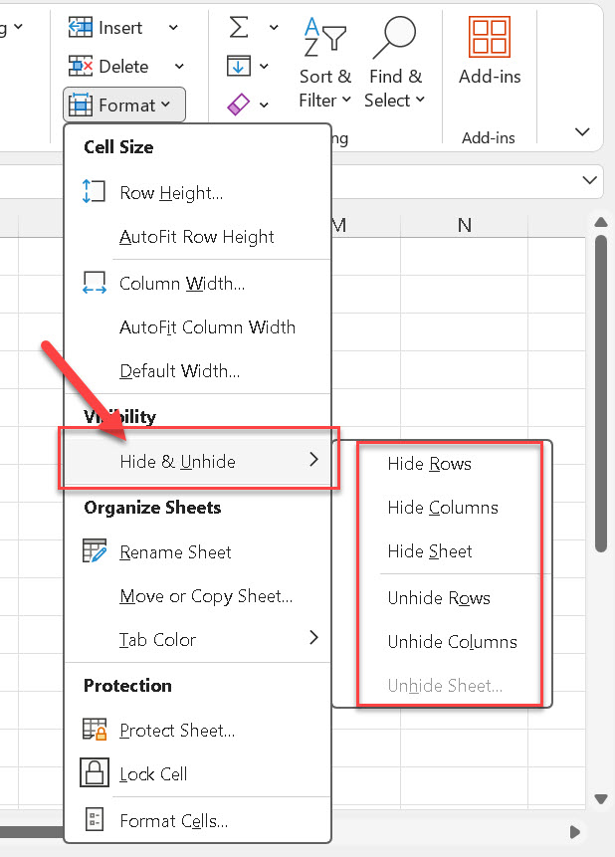Click the Clear eraser icon
Image resolution: width=615 pixels, height=857 pixels.
(x=239, y=105)
